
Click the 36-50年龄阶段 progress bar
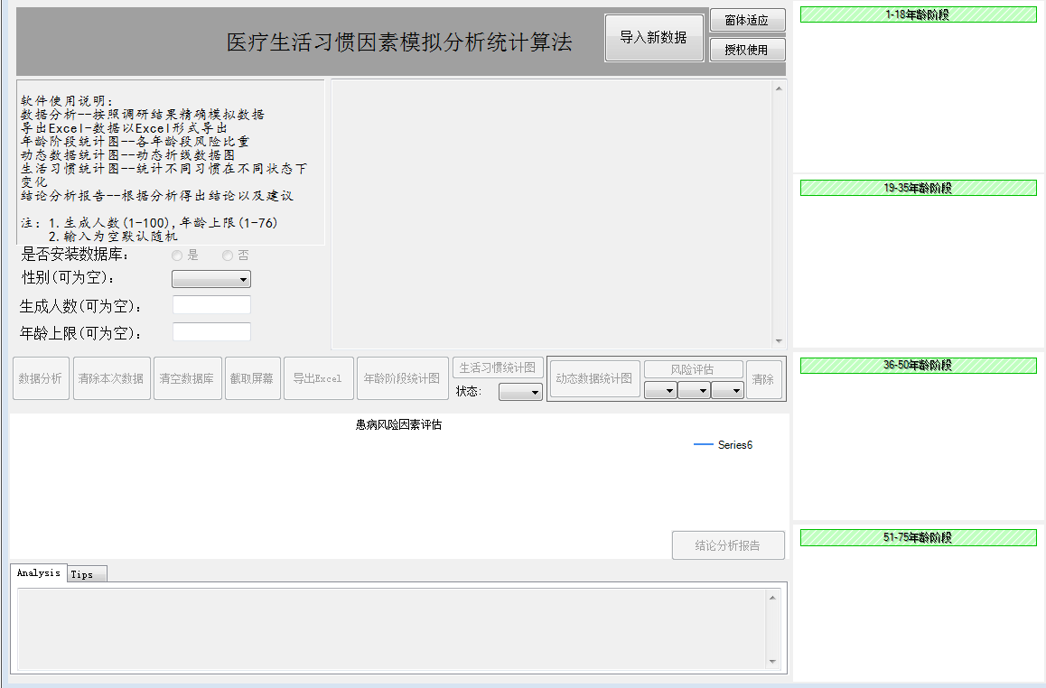tap(918, 366)
